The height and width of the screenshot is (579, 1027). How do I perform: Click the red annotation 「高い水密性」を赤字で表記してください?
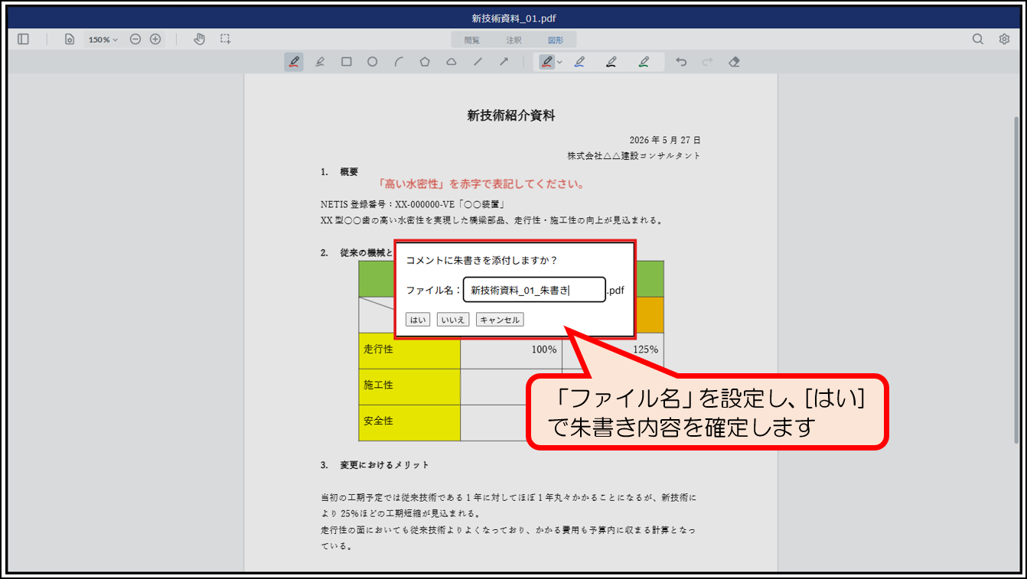[481, 184]
